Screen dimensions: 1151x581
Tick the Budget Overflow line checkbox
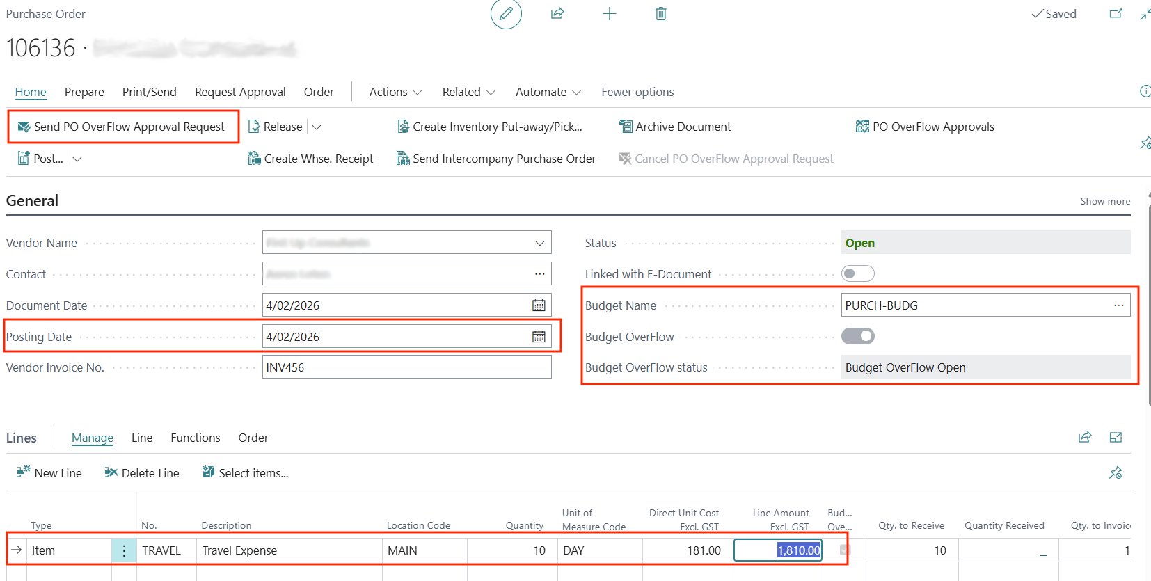pos(845,550)
